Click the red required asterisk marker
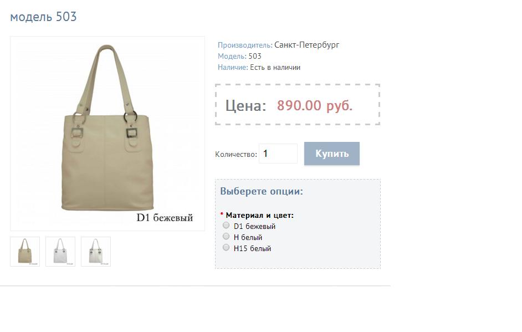Viewport: 522px width, 332px height. click(222, 214)
